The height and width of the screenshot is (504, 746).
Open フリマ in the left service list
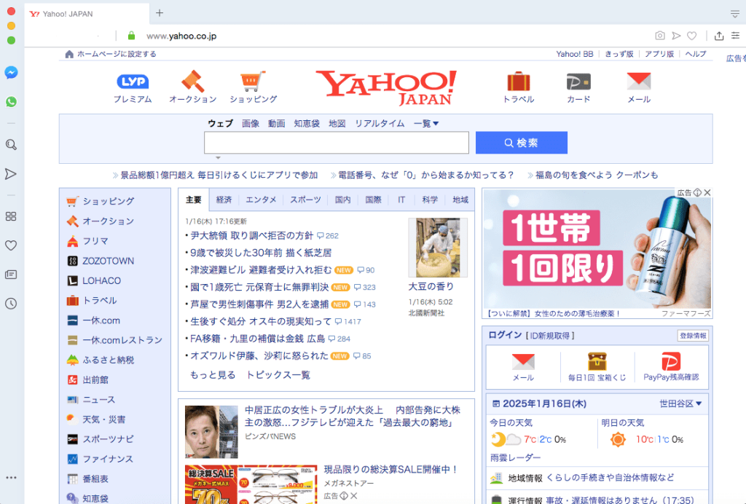tap(95, 241)
